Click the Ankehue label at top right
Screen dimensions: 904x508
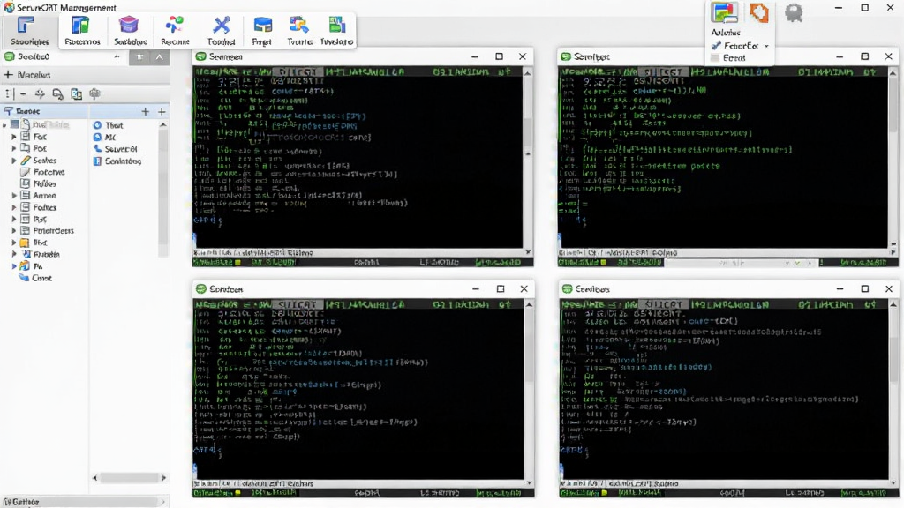tap(726, 33)
